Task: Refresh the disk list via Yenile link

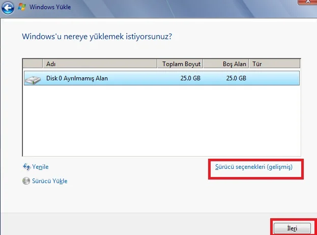Action: tap(40, 167)
